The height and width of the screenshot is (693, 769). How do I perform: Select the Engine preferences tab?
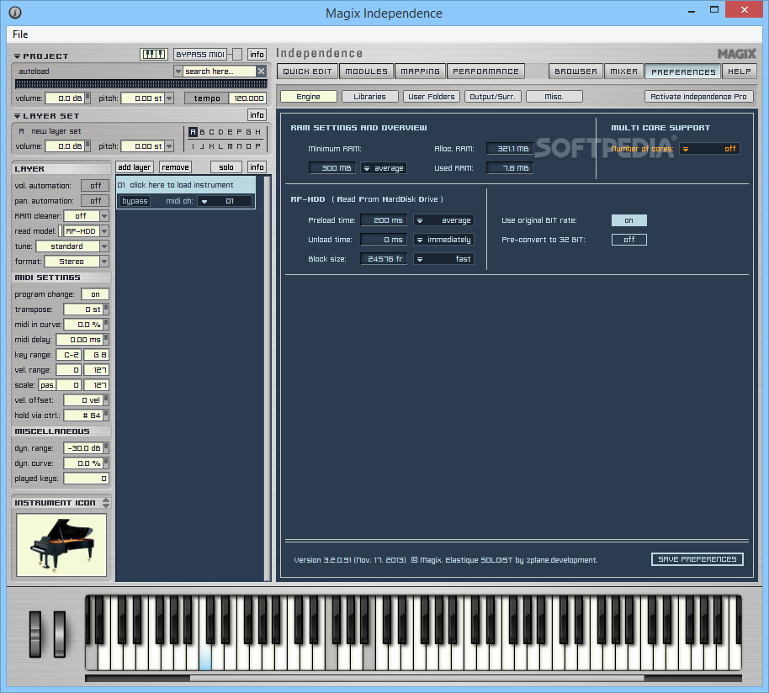(309, 97)
